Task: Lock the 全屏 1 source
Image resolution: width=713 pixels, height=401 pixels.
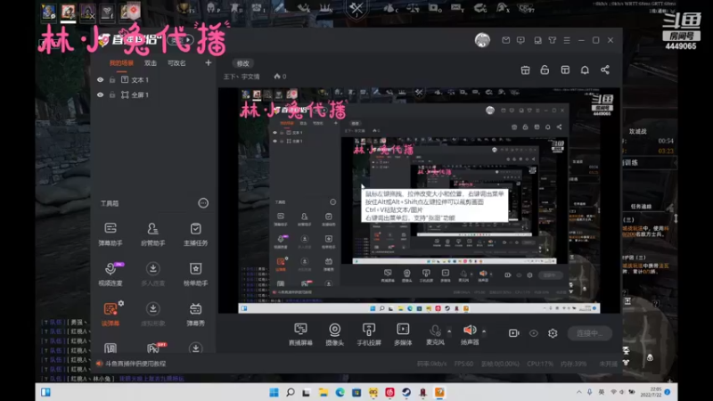Action: click(x=112, y=95)
